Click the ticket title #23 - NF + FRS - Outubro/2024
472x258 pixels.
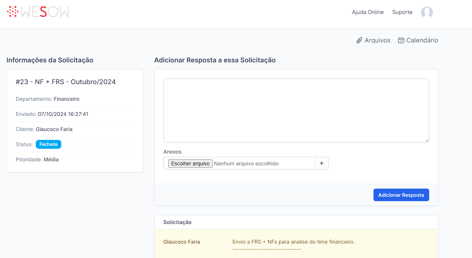point(66,82)
